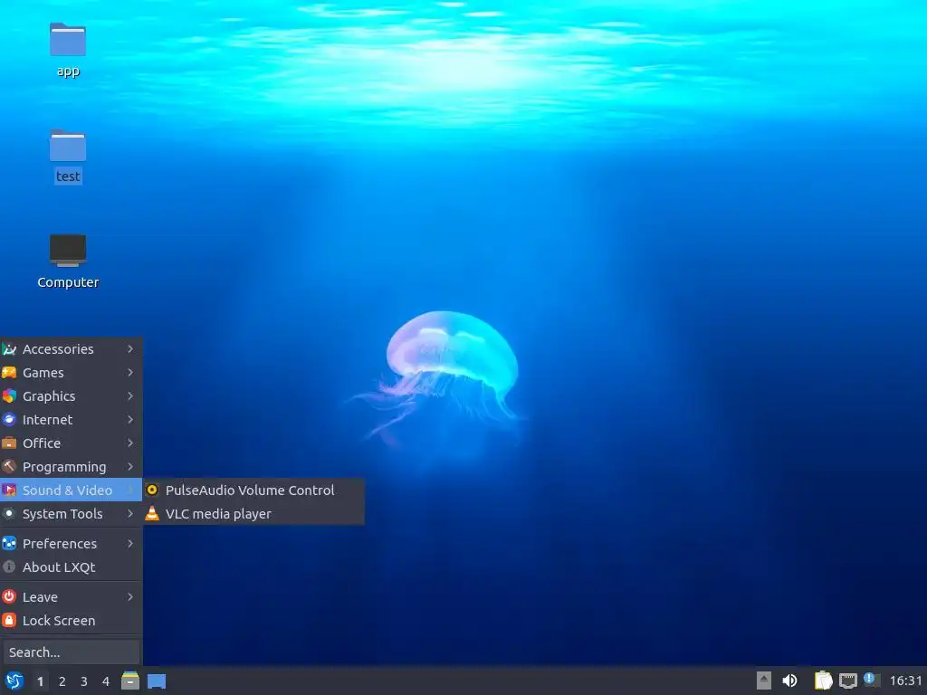Image resolution: width=927 pixels, height=695 pixels.
Task: Click the Leave menu label
Action: coord(40,597)
